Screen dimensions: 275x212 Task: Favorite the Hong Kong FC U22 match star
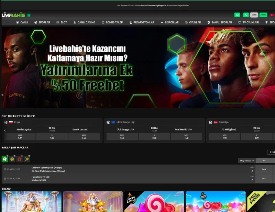click(x=252, y=180)
